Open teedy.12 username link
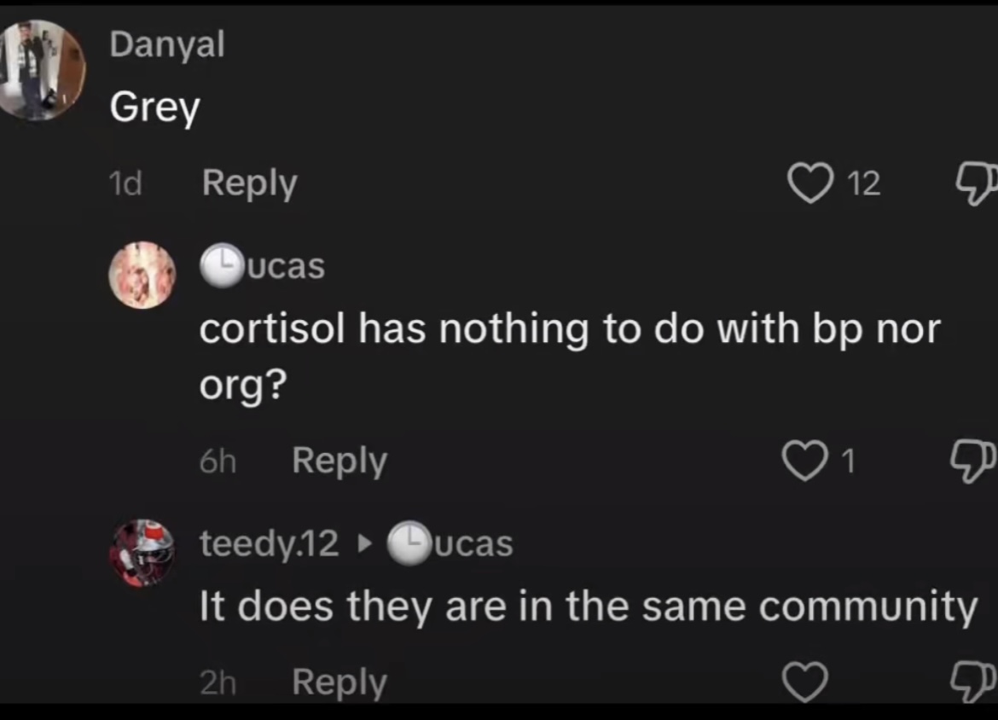This screenshot has height=720, width=998. tap(270, 544)
